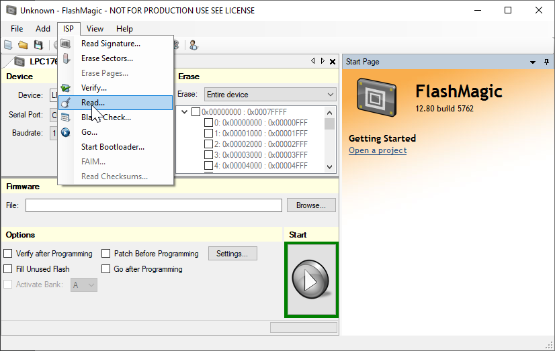Check sector 4: 0x00004000 : 0x00004FFF

pos(208,165)
